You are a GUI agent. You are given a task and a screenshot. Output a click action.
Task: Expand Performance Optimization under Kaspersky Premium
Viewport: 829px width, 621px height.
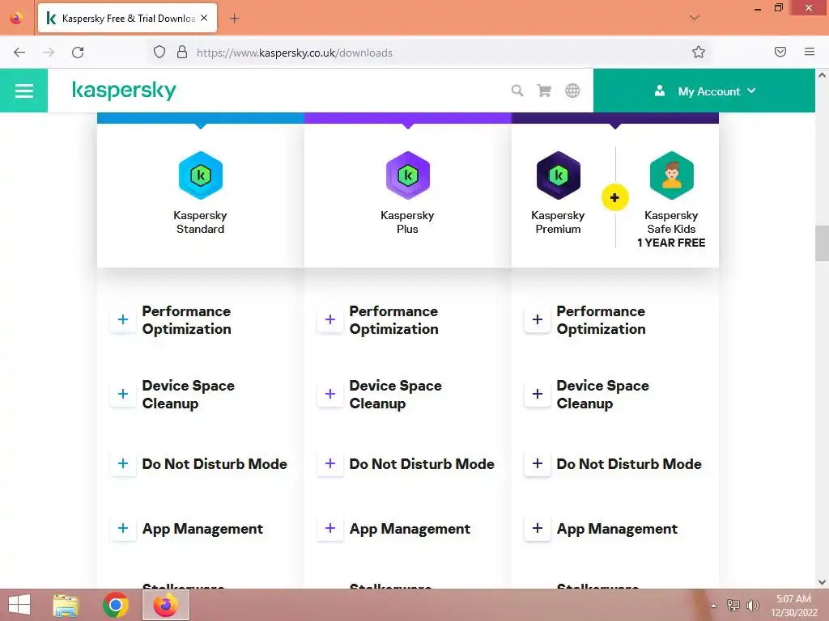[538, 319]
